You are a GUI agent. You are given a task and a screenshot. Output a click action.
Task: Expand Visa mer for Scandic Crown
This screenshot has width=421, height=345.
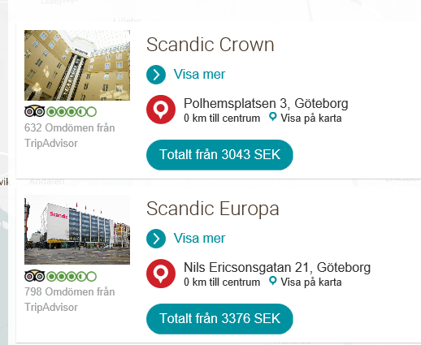tap(199, 75)
